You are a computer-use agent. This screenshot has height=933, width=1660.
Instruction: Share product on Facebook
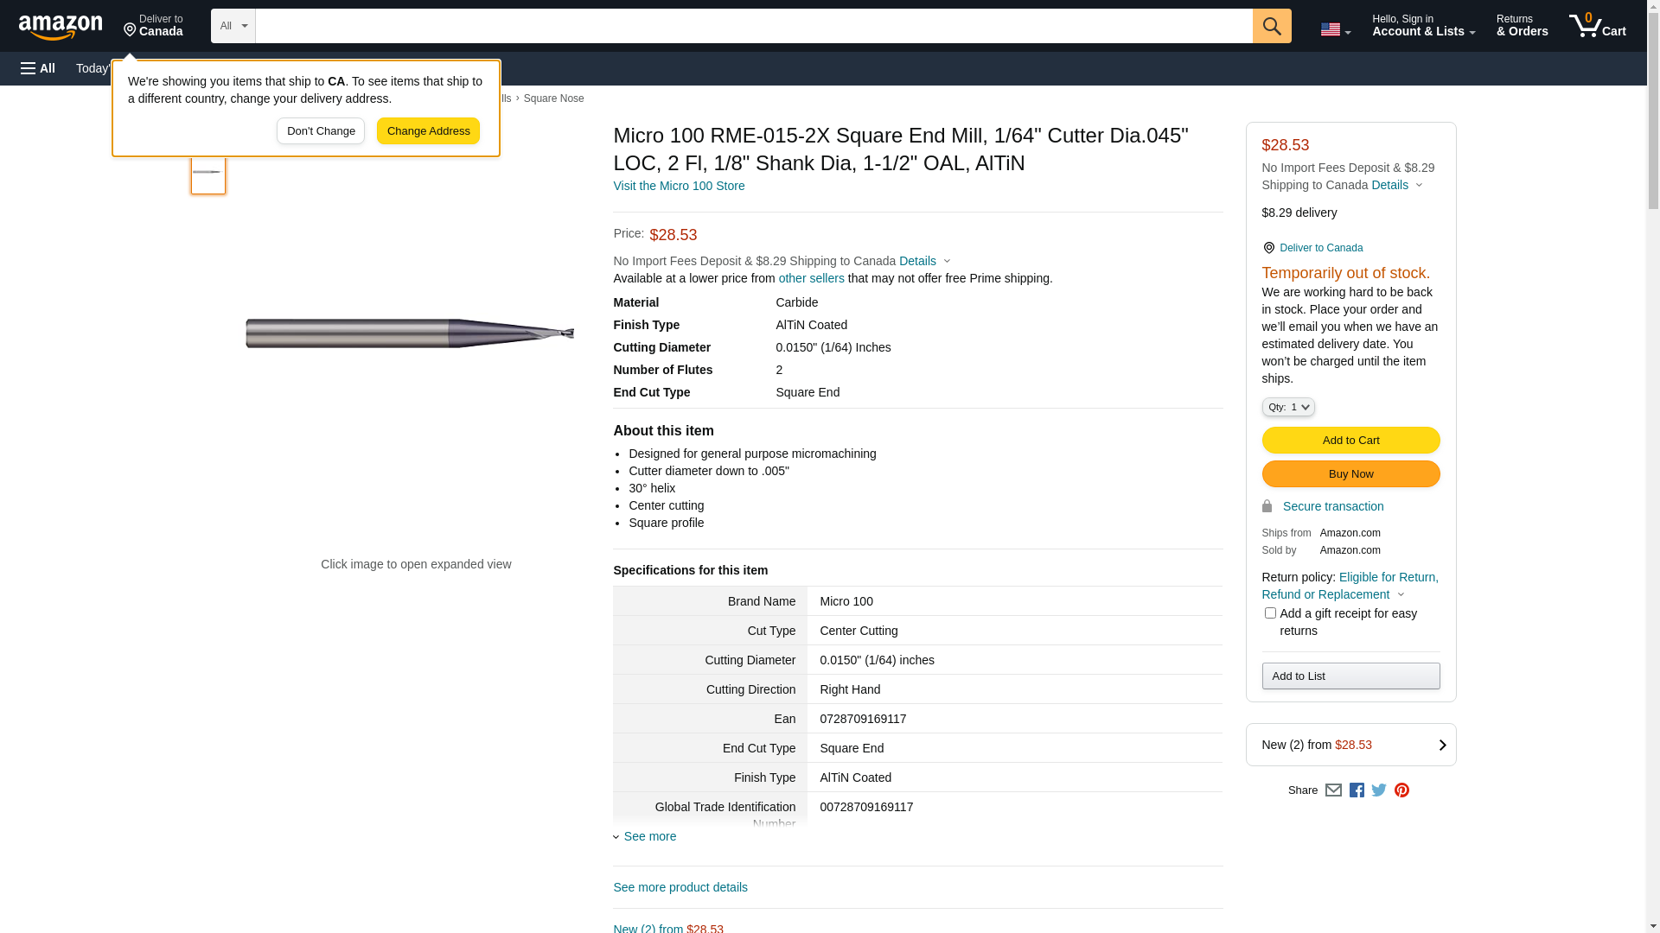(1357, 790)
